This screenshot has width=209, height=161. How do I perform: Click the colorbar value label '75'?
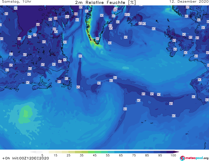(x=134, y=155)
